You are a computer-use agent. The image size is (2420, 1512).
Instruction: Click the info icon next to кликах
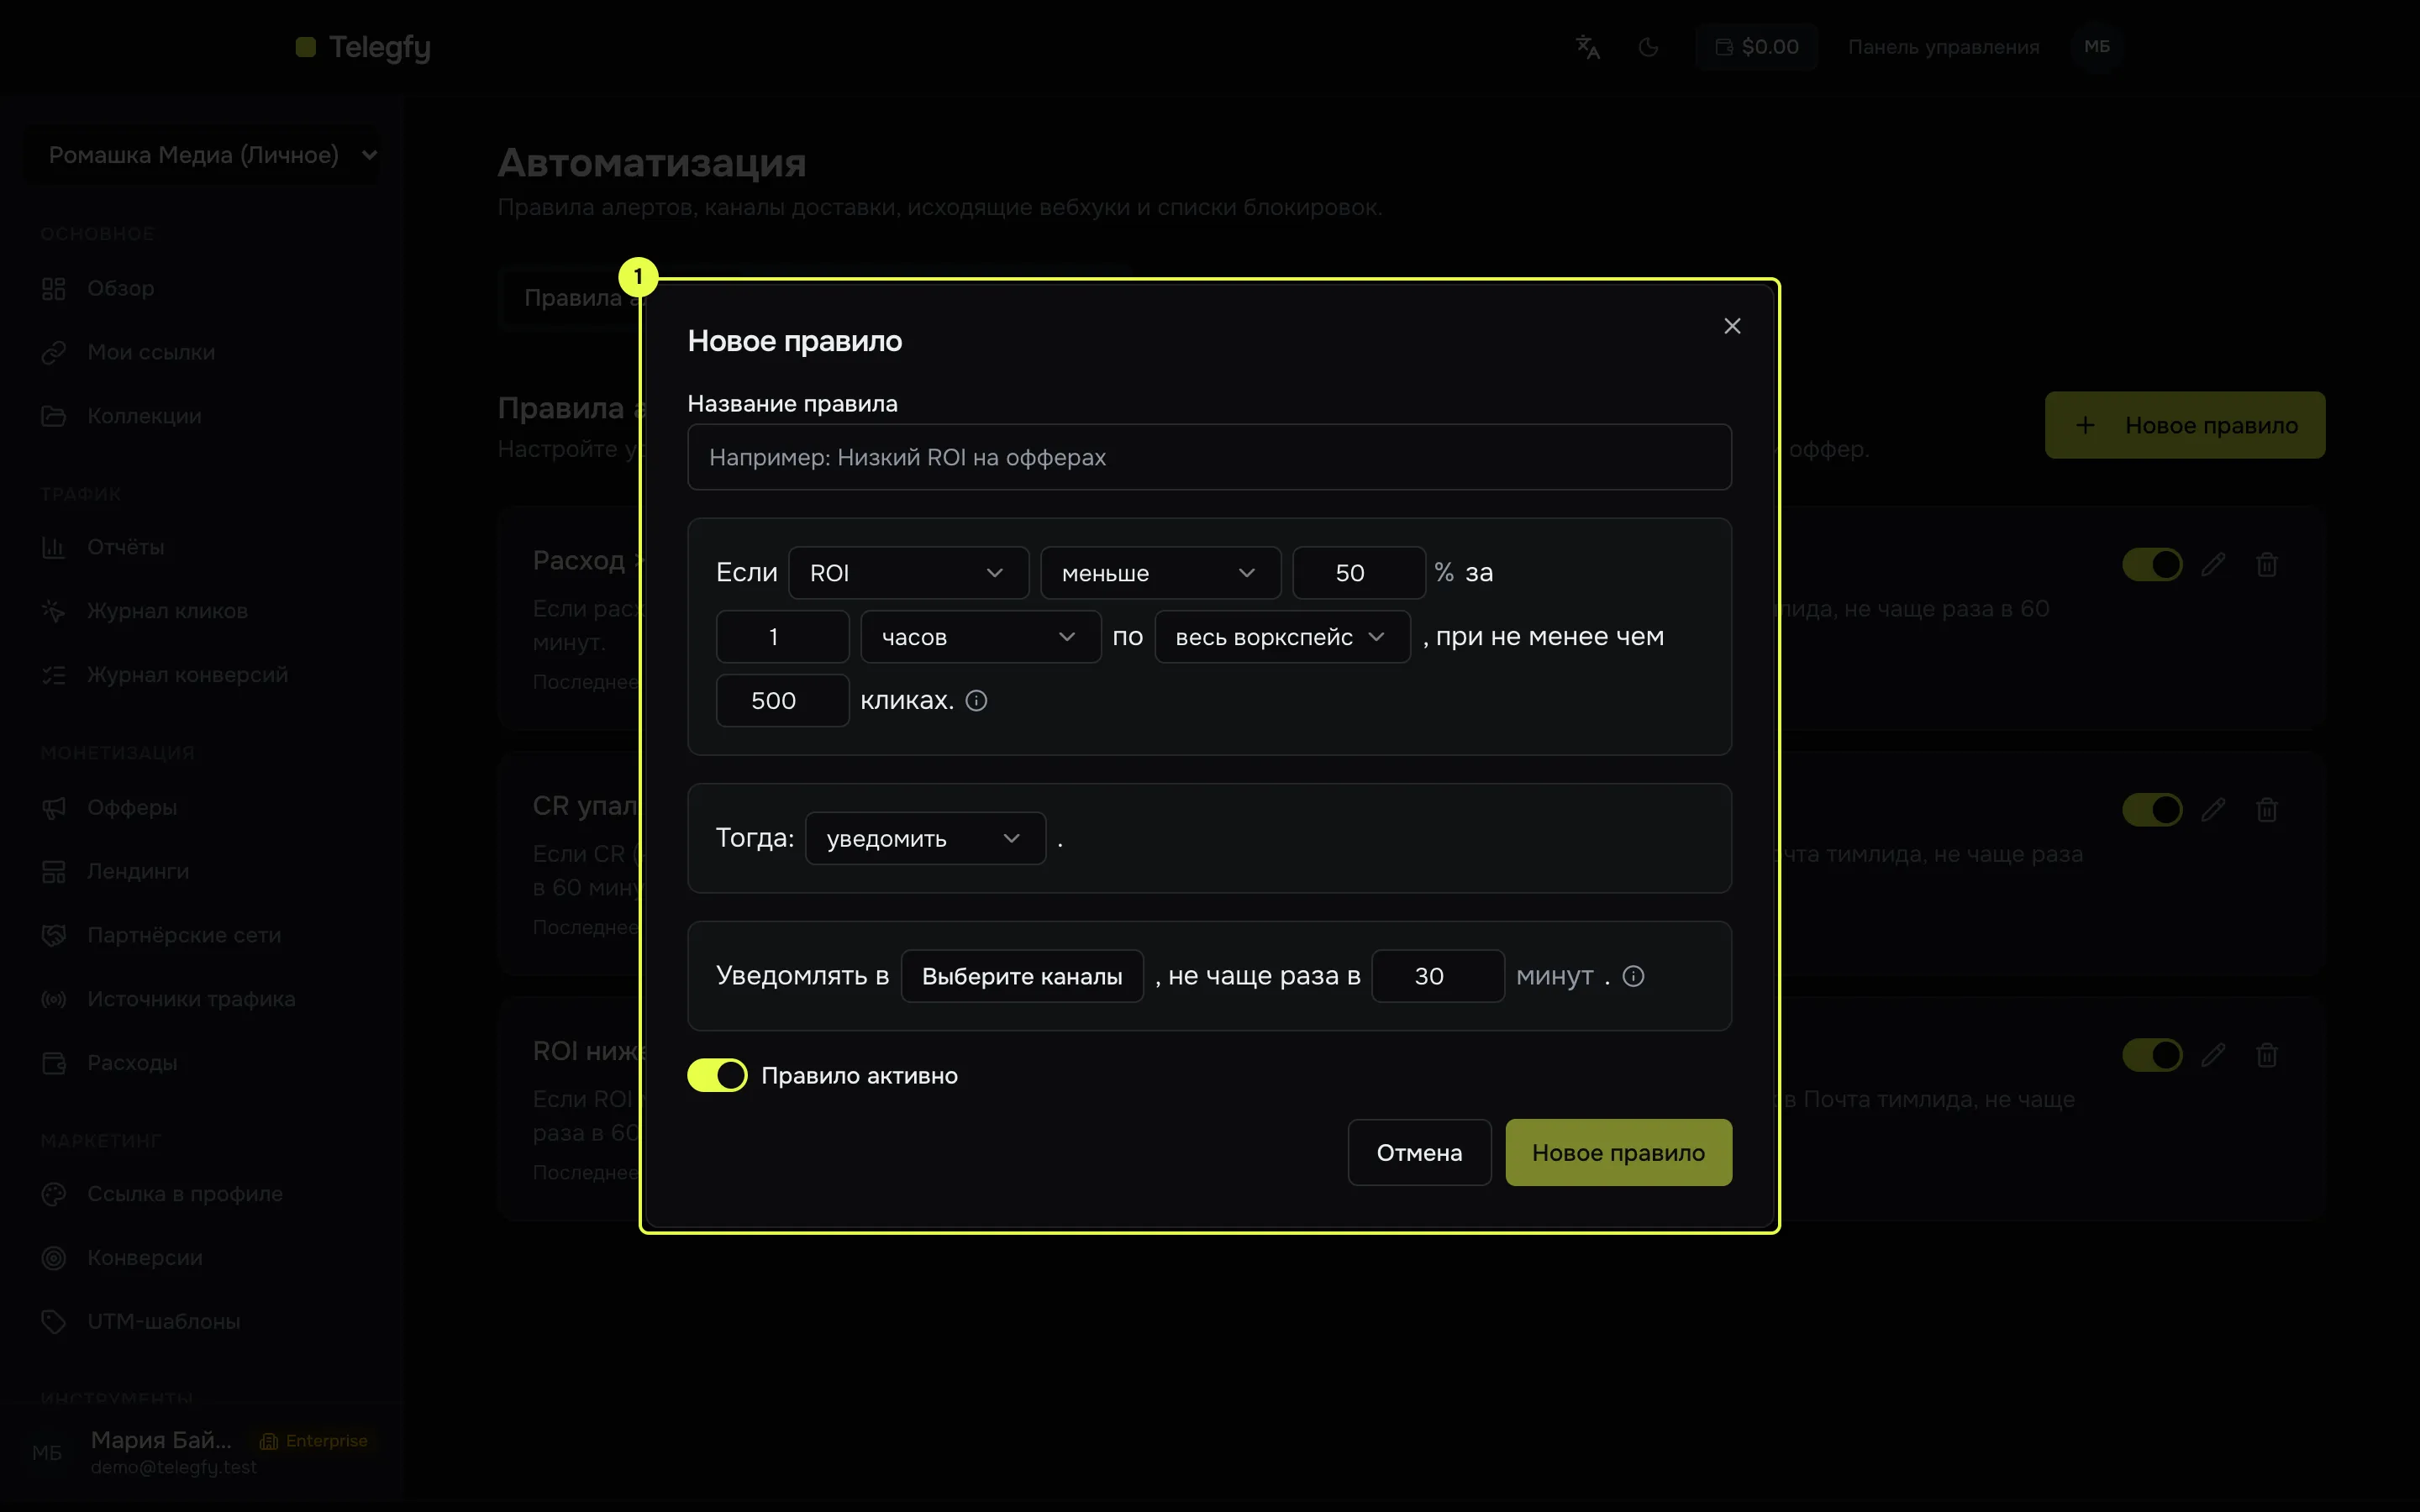pos(976,701)
